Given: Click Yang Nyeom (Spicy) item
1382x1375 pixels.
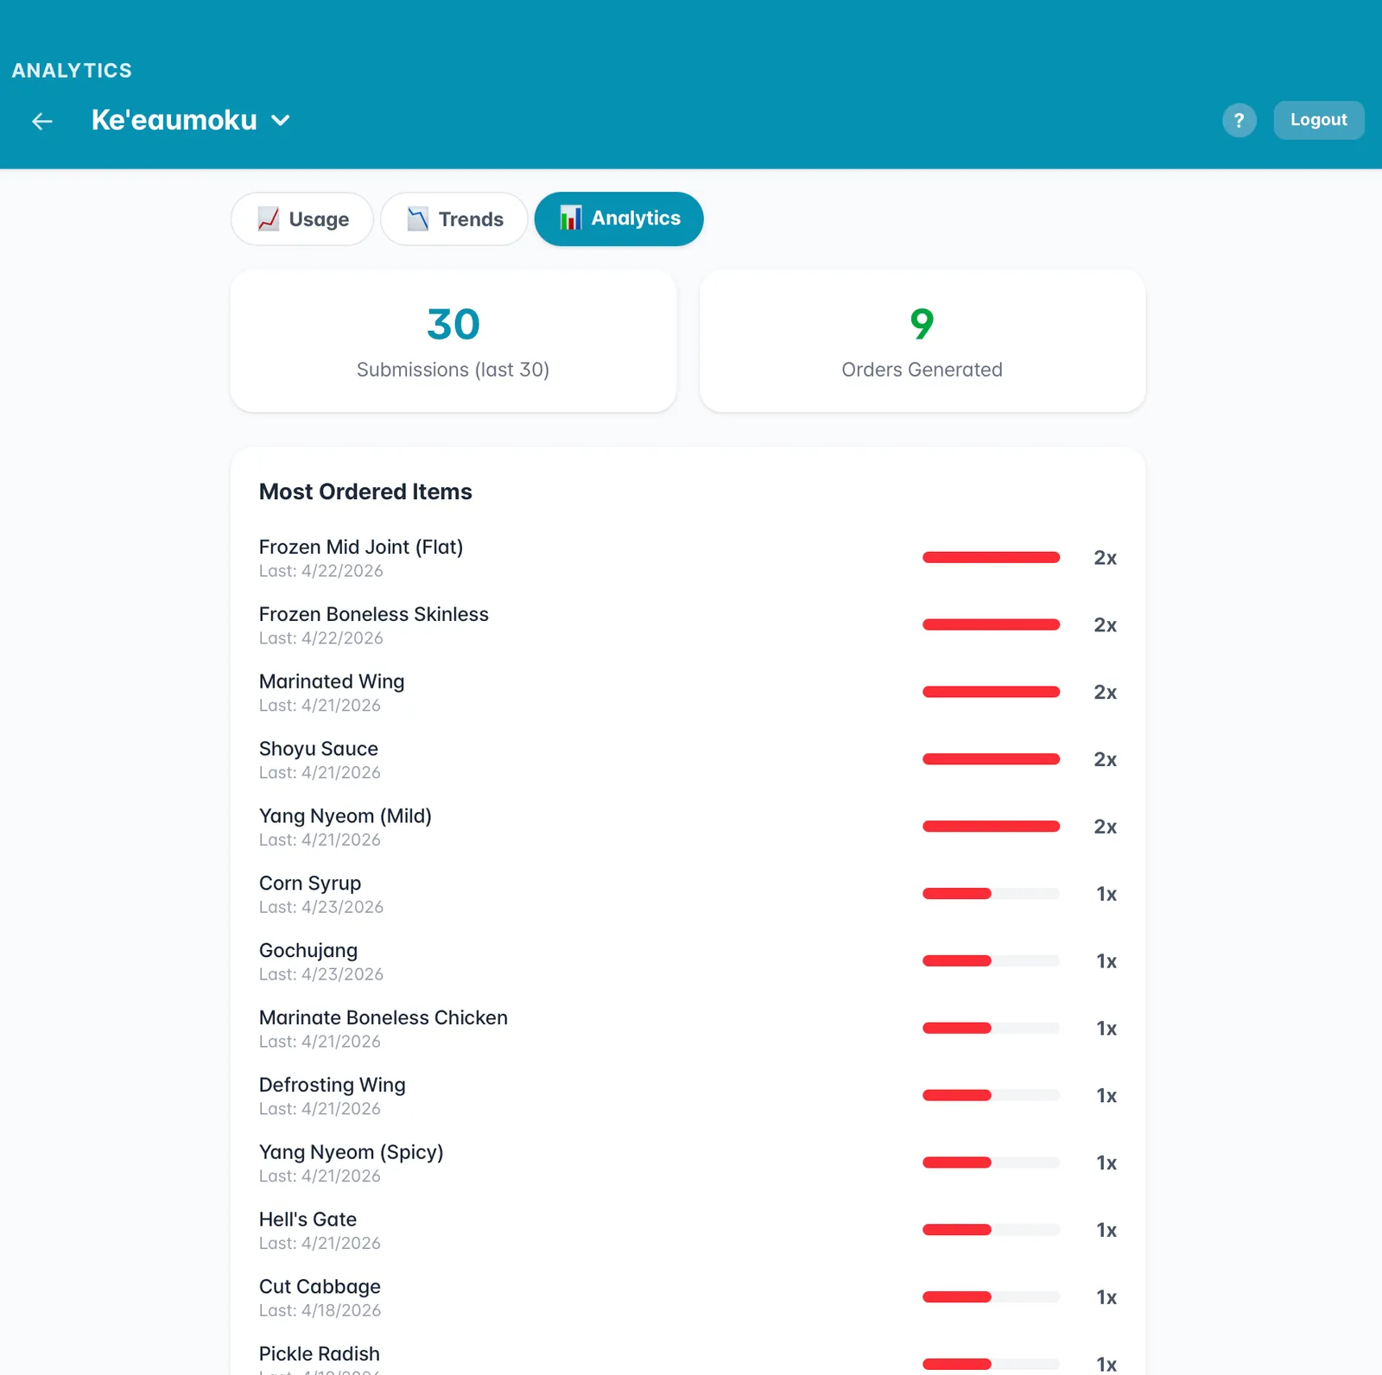Looking at the screenshot, I should click(x=688, y=1163).
